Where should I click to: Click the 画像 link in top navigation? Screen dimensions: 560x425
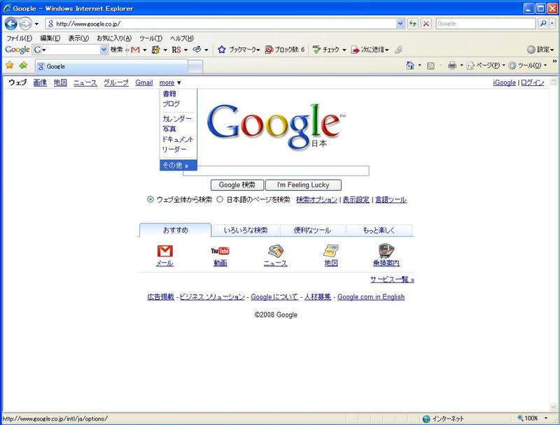tap(40, 82)
